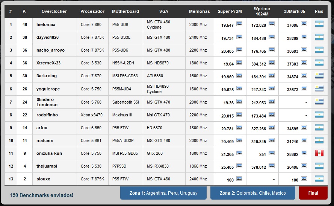Select overclocker name nacho_arroyo
The height and width of the screenshot is (206, 334).
[50, 50]
